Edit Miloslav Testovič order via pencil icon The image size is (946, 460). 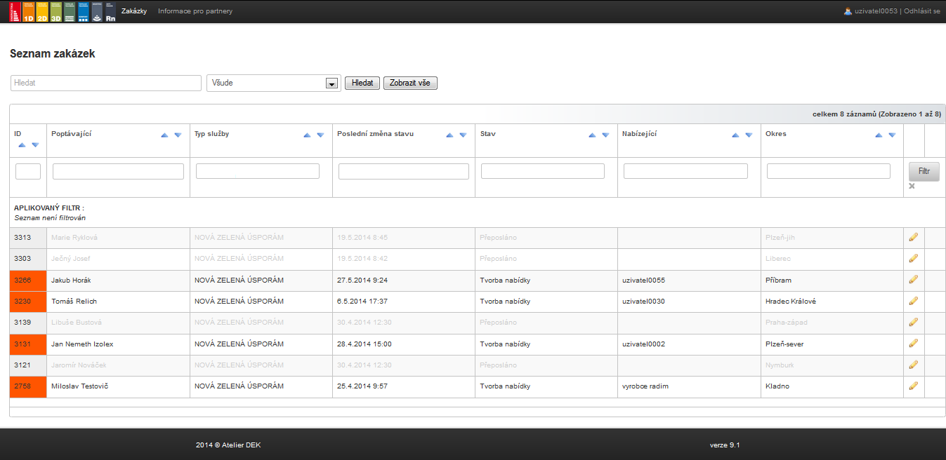click(x=913, y=386)
